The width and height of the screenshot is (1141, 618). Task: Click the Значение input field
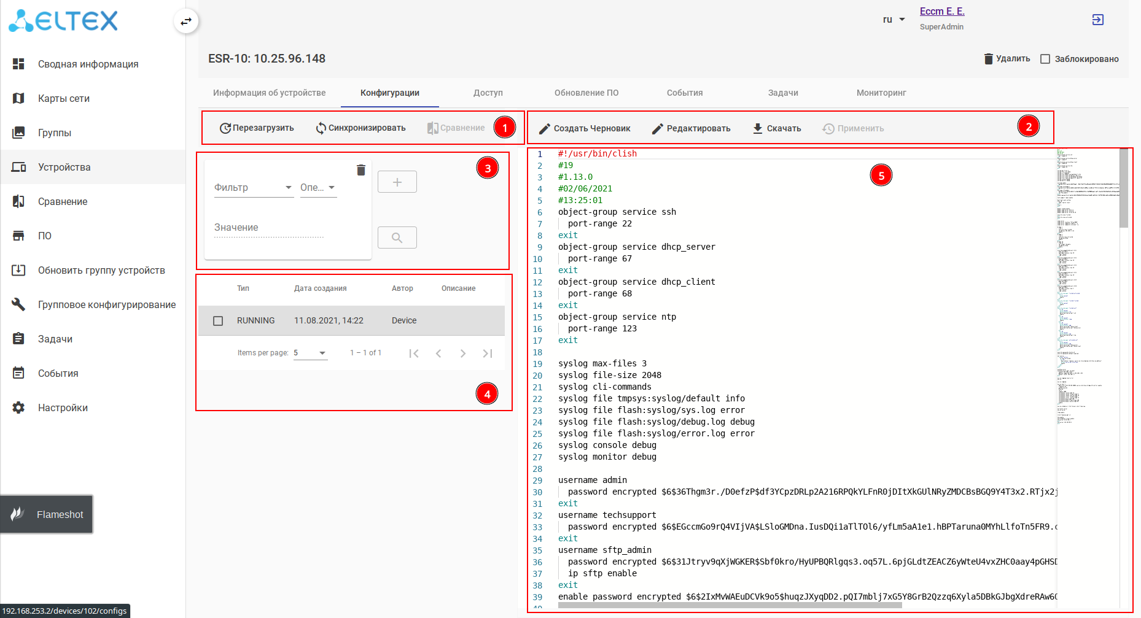[268, 228]
